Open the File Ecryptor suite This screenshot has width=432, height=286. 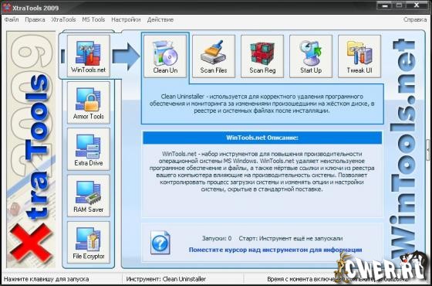pyautogui.click(x=89, y=243)
